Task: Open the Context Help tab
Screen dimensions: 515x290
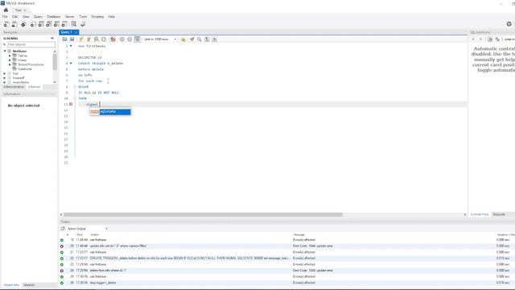Action: pos(480,214)
